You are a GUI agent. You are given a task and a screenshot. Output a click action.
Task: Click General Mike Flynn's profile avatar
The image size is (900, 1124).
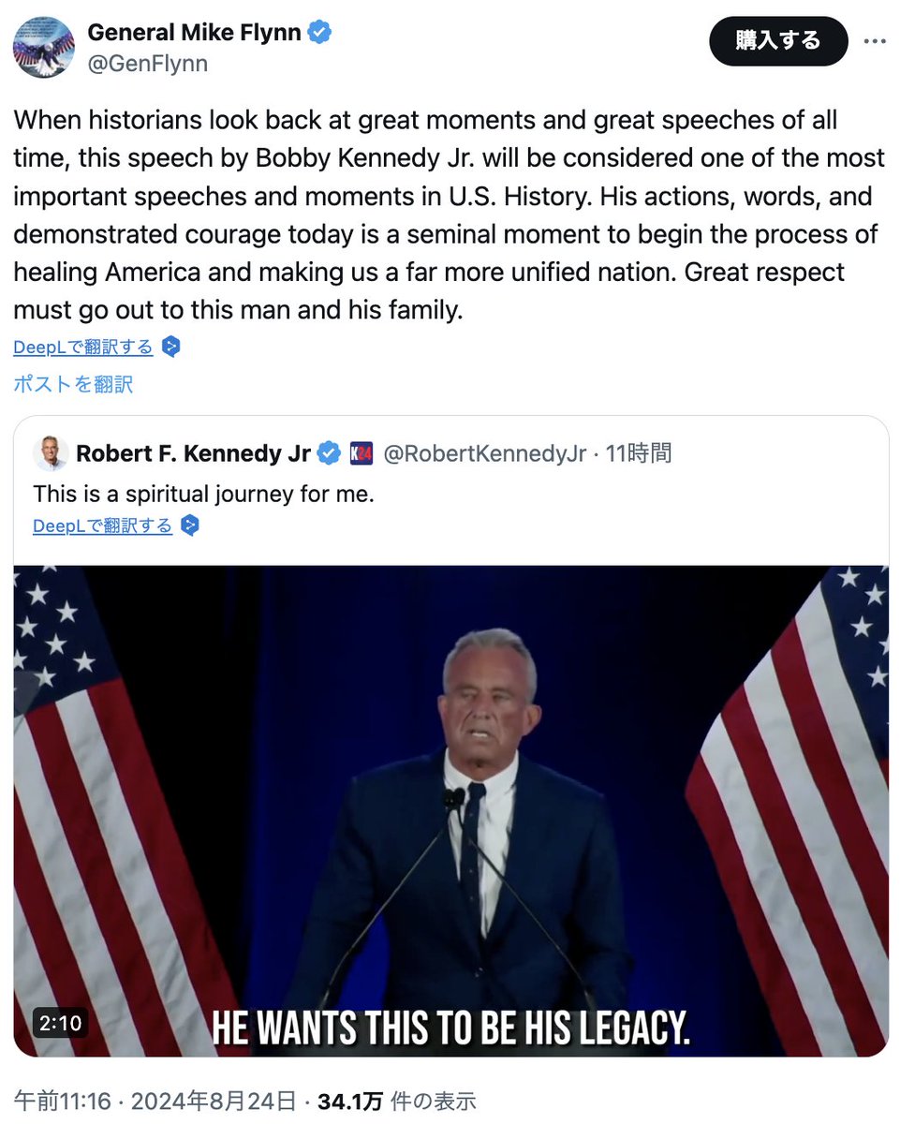[x=44, y=47]
